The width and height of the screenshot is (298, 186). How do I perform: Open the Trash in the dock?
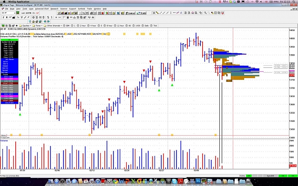[x=248, y=181]
